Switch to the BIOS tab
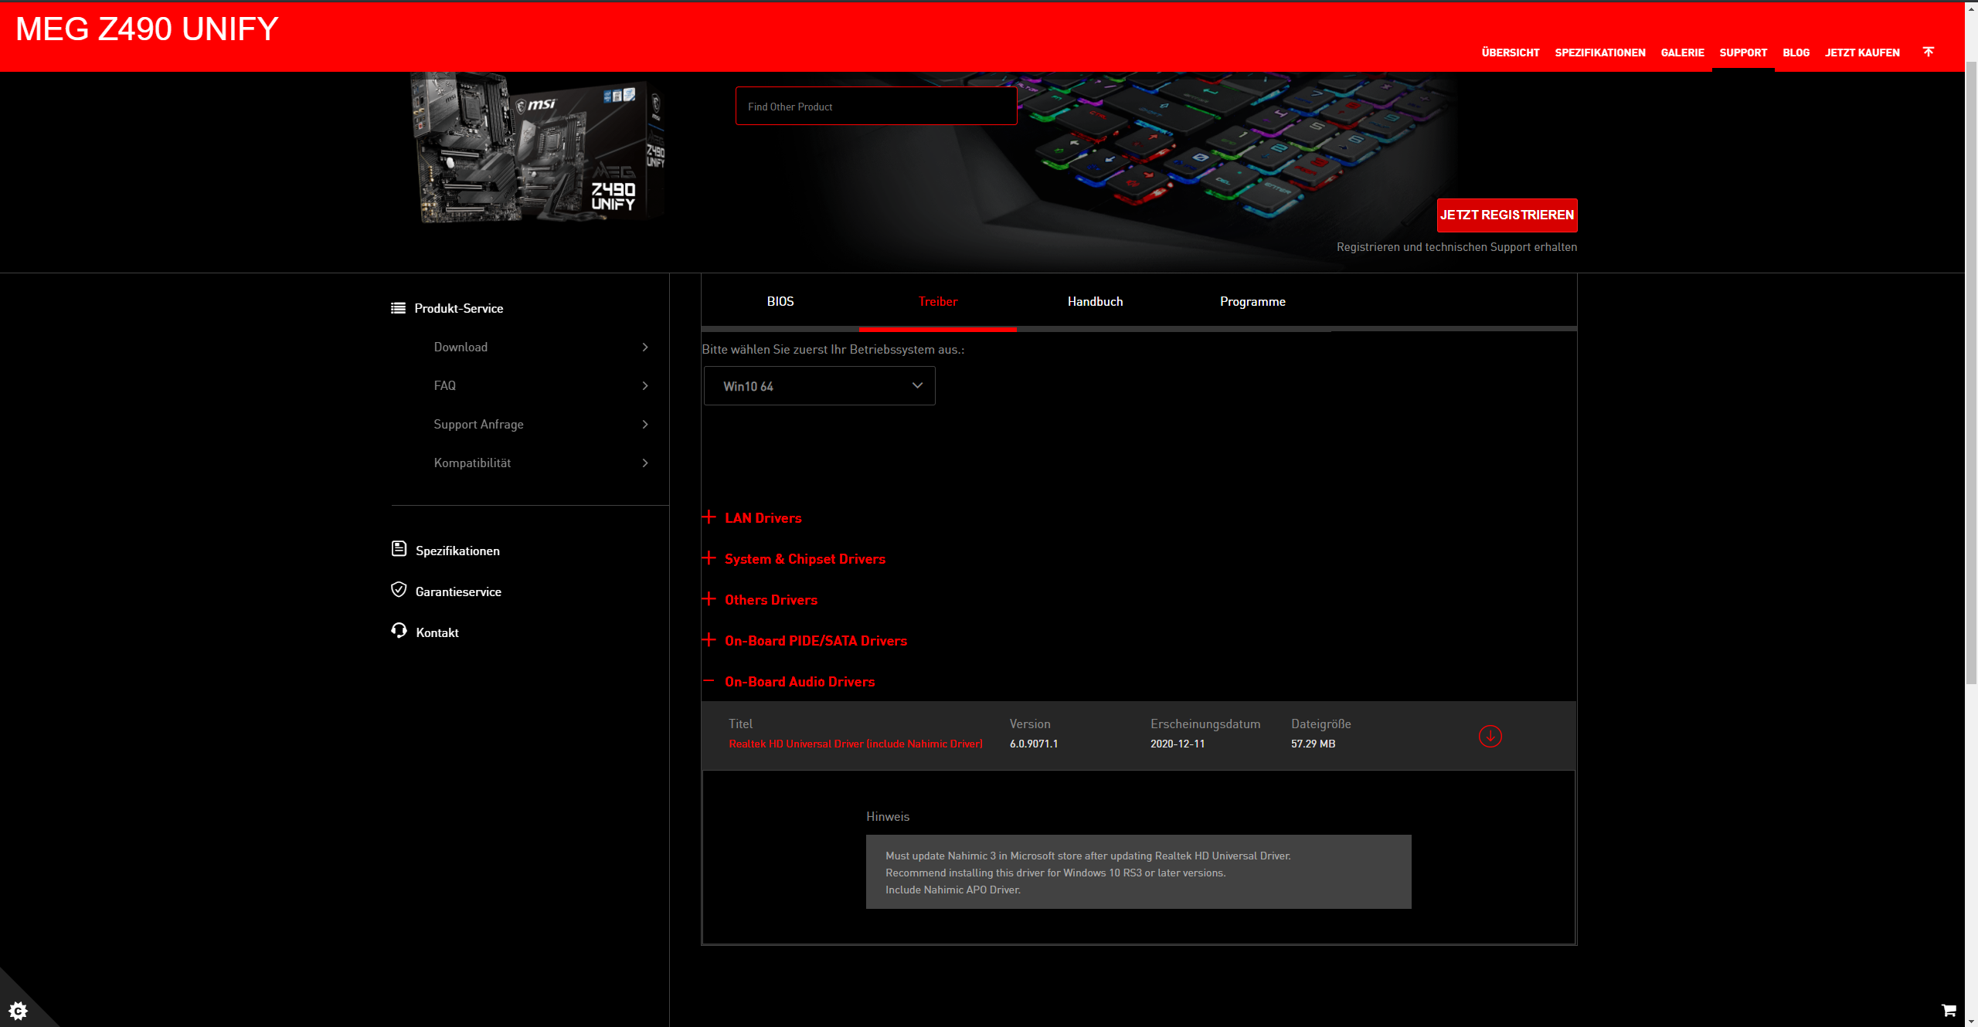1978x1027 pixels. click(x=780, y=302)
